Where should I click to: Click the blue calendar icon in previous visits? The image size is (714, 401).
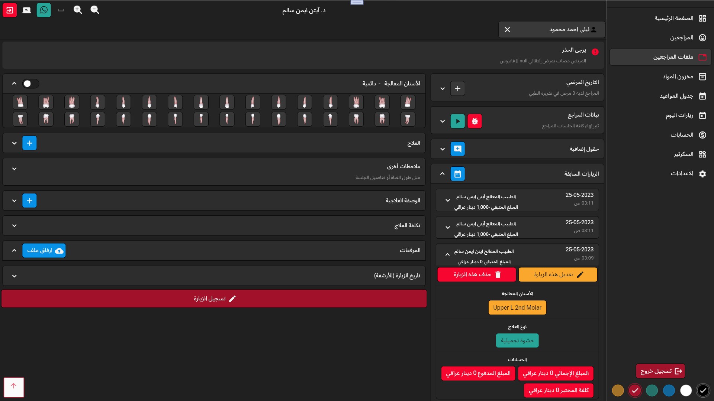pos(457,174)
